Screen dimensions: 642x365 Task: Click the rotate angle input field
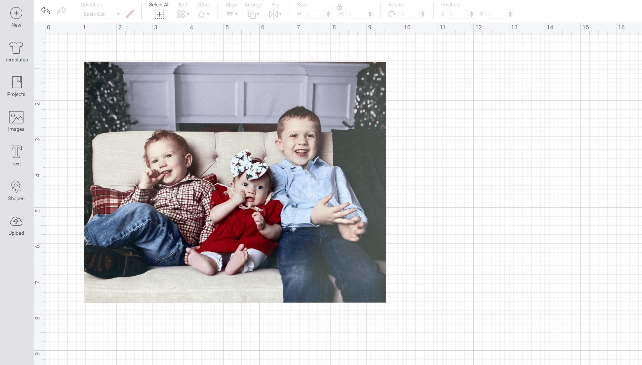pos(409,14)
